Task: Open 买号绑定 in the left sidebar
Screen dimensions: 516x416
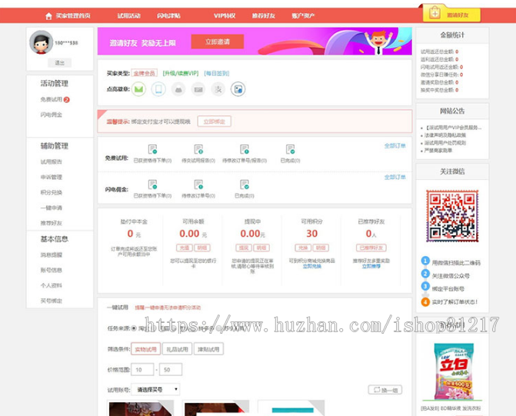Action: 52,301
